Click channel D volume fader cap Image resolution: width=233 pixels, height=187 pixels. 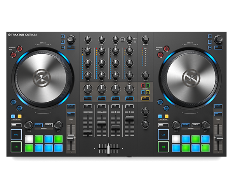click(129, 118)
